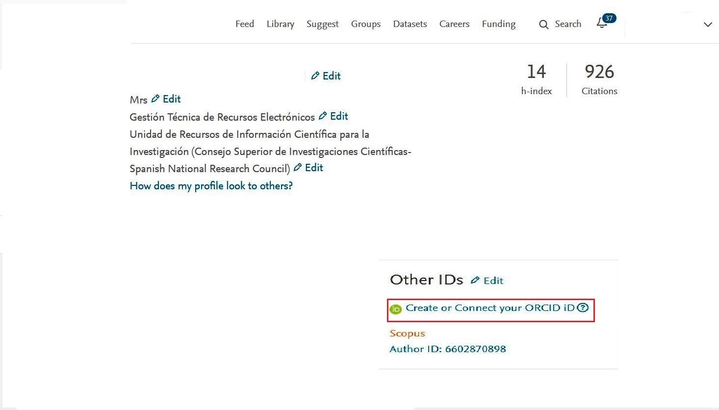Click Create or Connect your ORCID iD
The height and width of the screenshot is (410, 719).
489,308
